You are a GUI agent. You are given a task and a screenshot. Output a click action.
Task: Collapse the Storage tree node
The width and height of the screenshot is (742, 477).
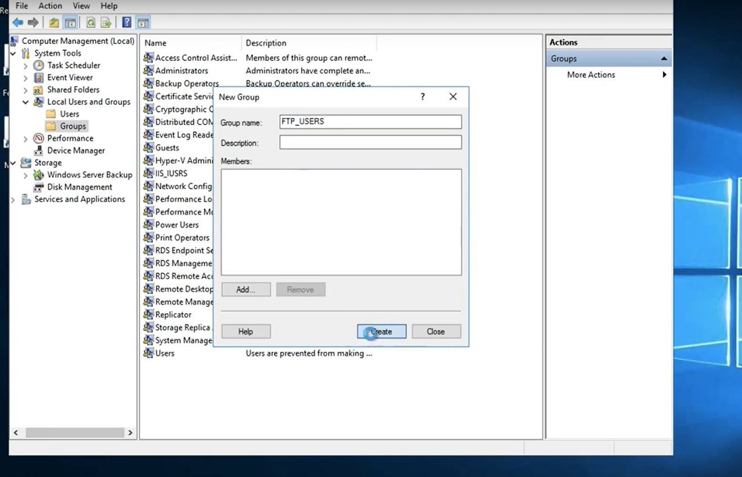(x=13, y=163)
